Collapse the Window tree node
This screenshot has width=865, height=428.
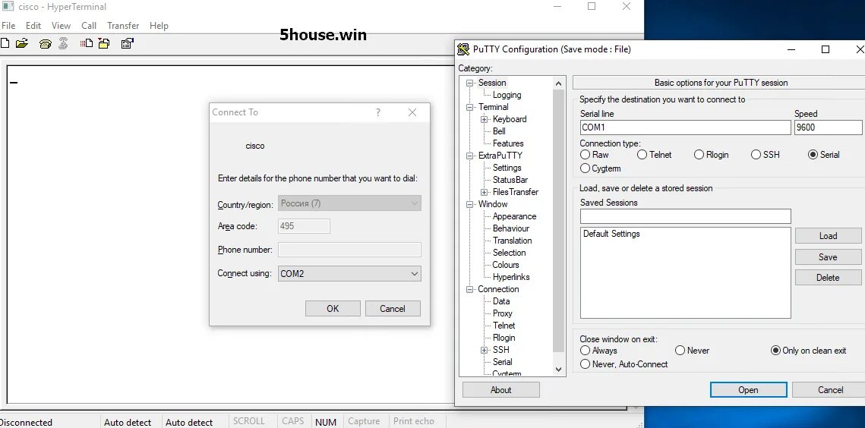tap(470, 204)
